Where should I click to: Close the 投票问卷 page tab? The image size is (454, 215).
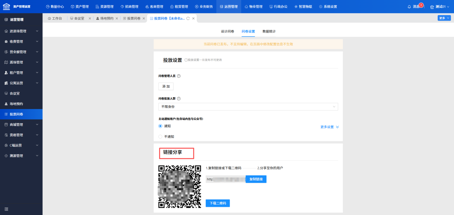pos(144,18)
